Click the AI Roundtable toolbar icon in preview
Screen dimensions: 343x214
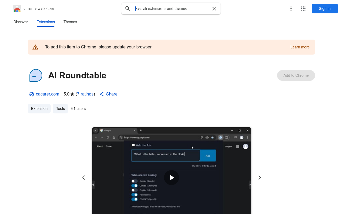(221, 137)
